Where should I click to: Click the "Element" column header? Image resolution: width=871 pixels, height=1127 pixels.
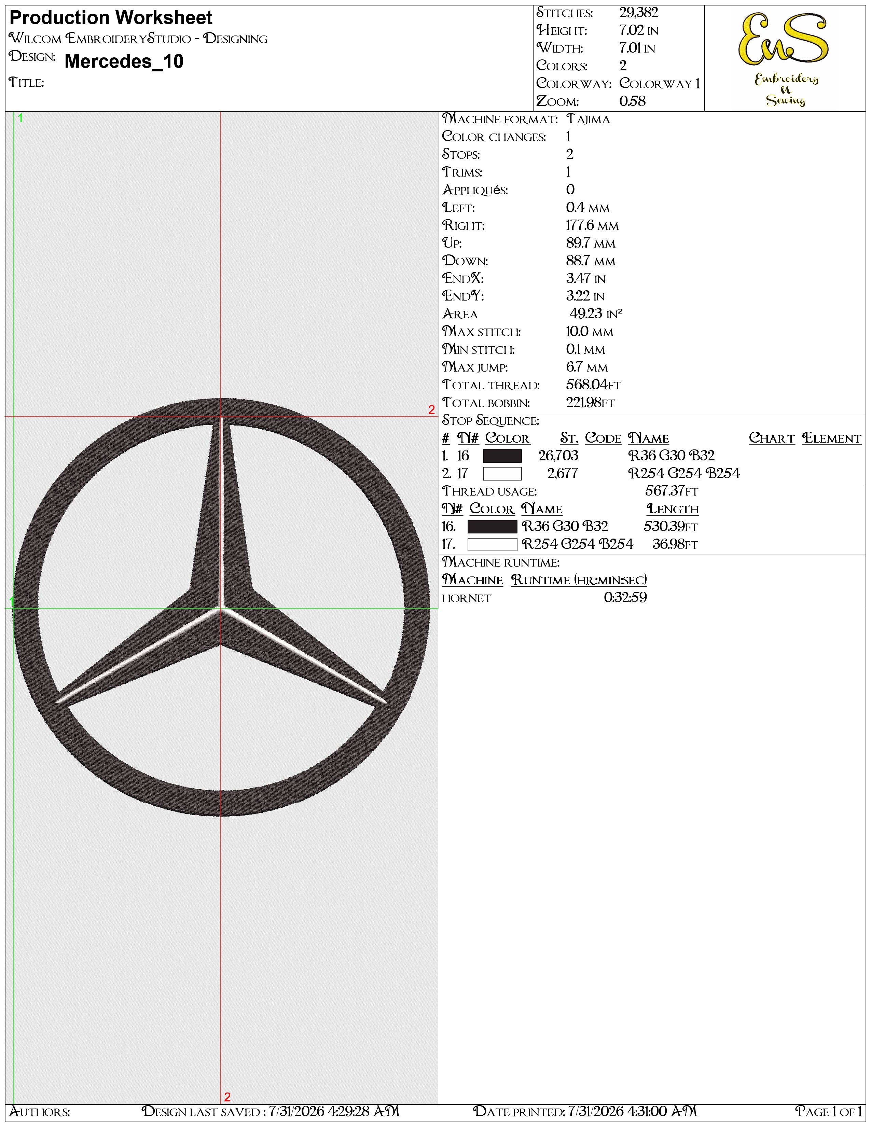pos(832,438)
